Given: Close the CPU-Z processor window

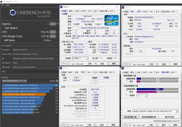Looking at the screenshot, I should coord(117,7).
